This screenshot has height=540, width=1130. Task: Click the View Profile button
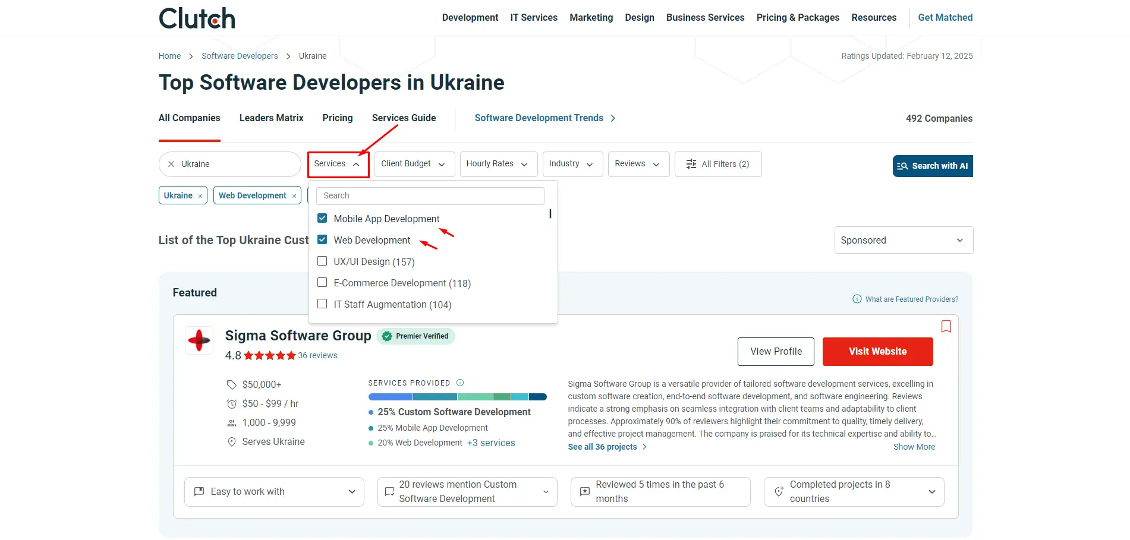776,352
